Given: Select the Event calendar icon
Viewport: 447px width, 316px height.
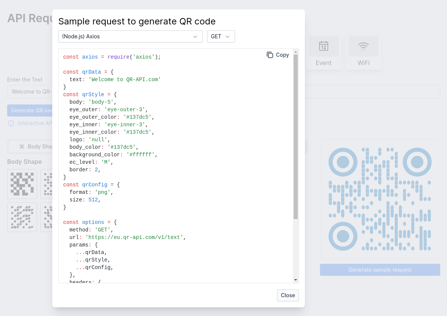Looking at the screenshot, I should (323, 46).
